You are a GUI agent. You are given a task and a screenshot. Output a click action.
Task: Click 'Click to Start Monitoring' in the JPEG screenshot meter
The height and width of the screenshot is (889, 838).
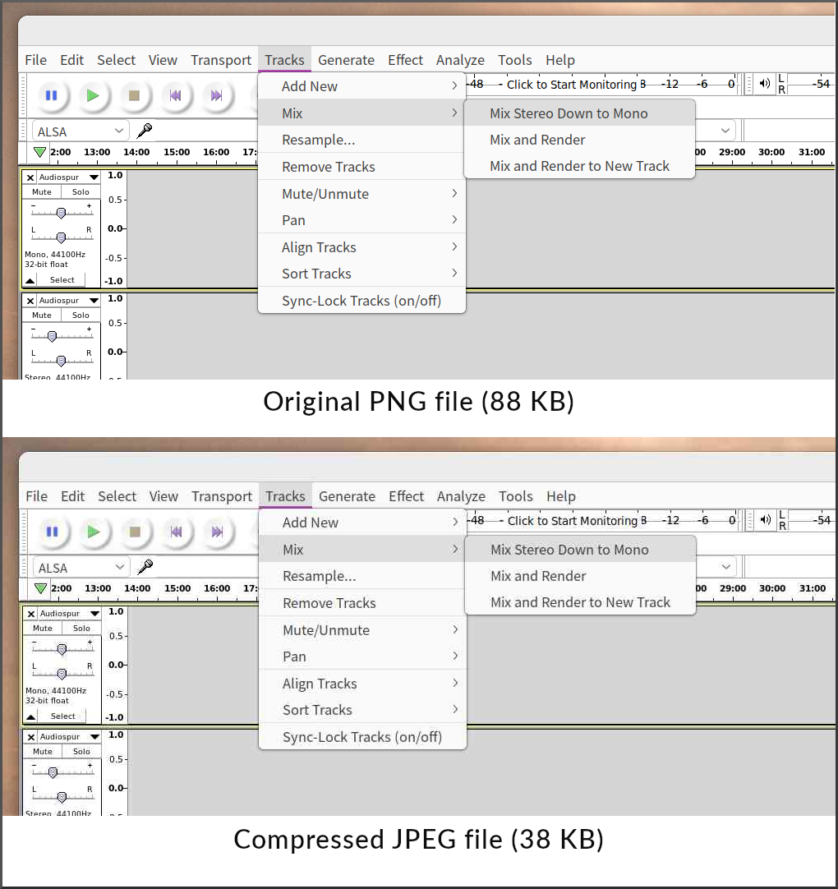pyautogui.click(x=572, y=520)
